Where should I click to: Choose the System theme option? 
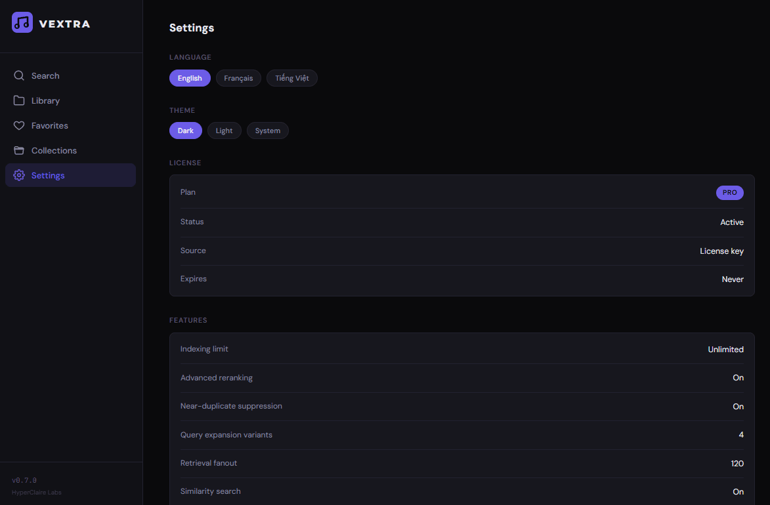coord(267,131)
